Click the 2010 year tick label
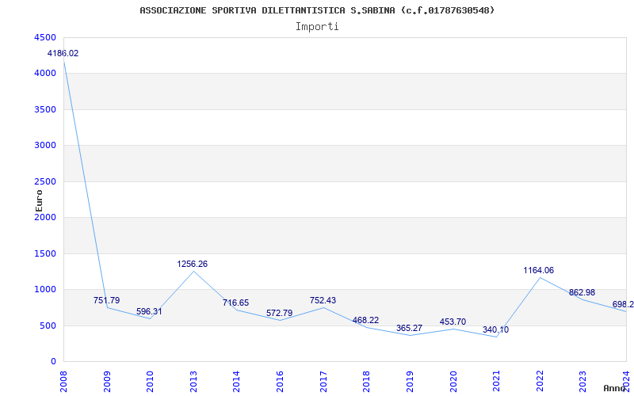Viewport: 634px width, 396px height. (x=150, y=382)
